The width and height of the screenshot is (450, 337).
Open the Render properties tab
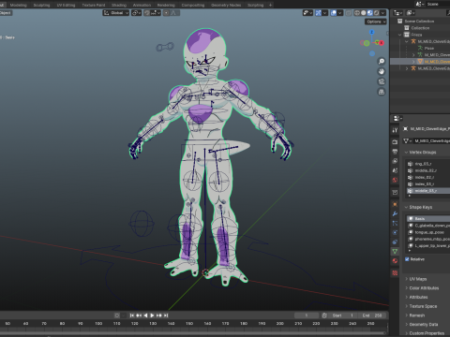click(x=395, y=142)
